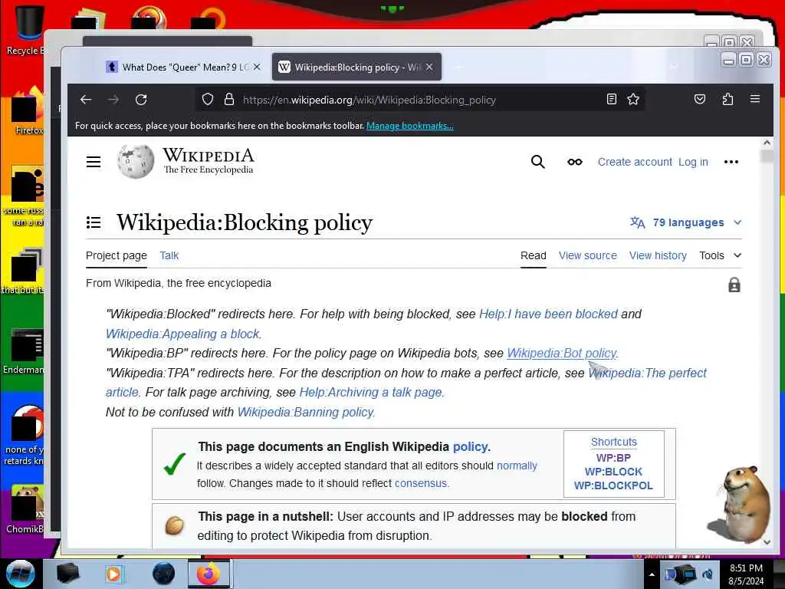This screenshot has width=785, height=589.
Task: Click the Create account link
Action: [635, 162]
